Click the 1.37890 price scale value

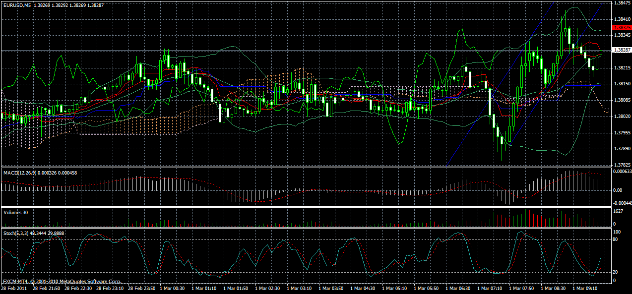(622, 148)
